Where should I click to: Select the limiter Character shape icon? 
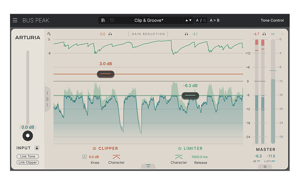[179, 157]
